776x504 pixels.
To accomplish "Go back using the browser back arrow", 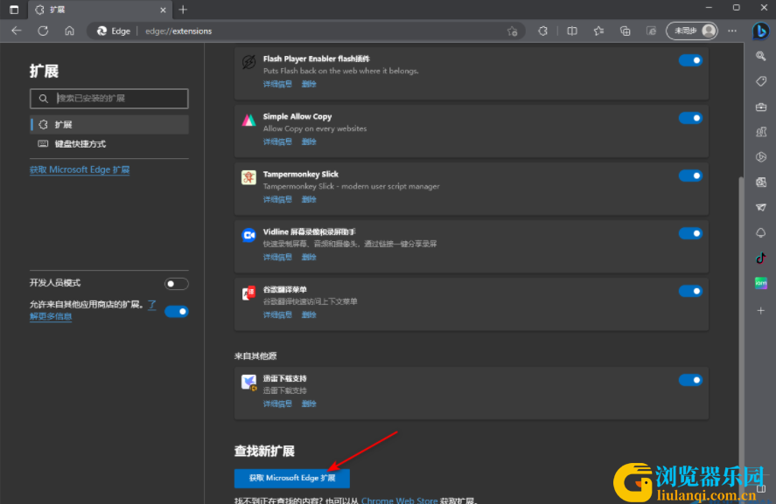I will [x=17, y=31].
